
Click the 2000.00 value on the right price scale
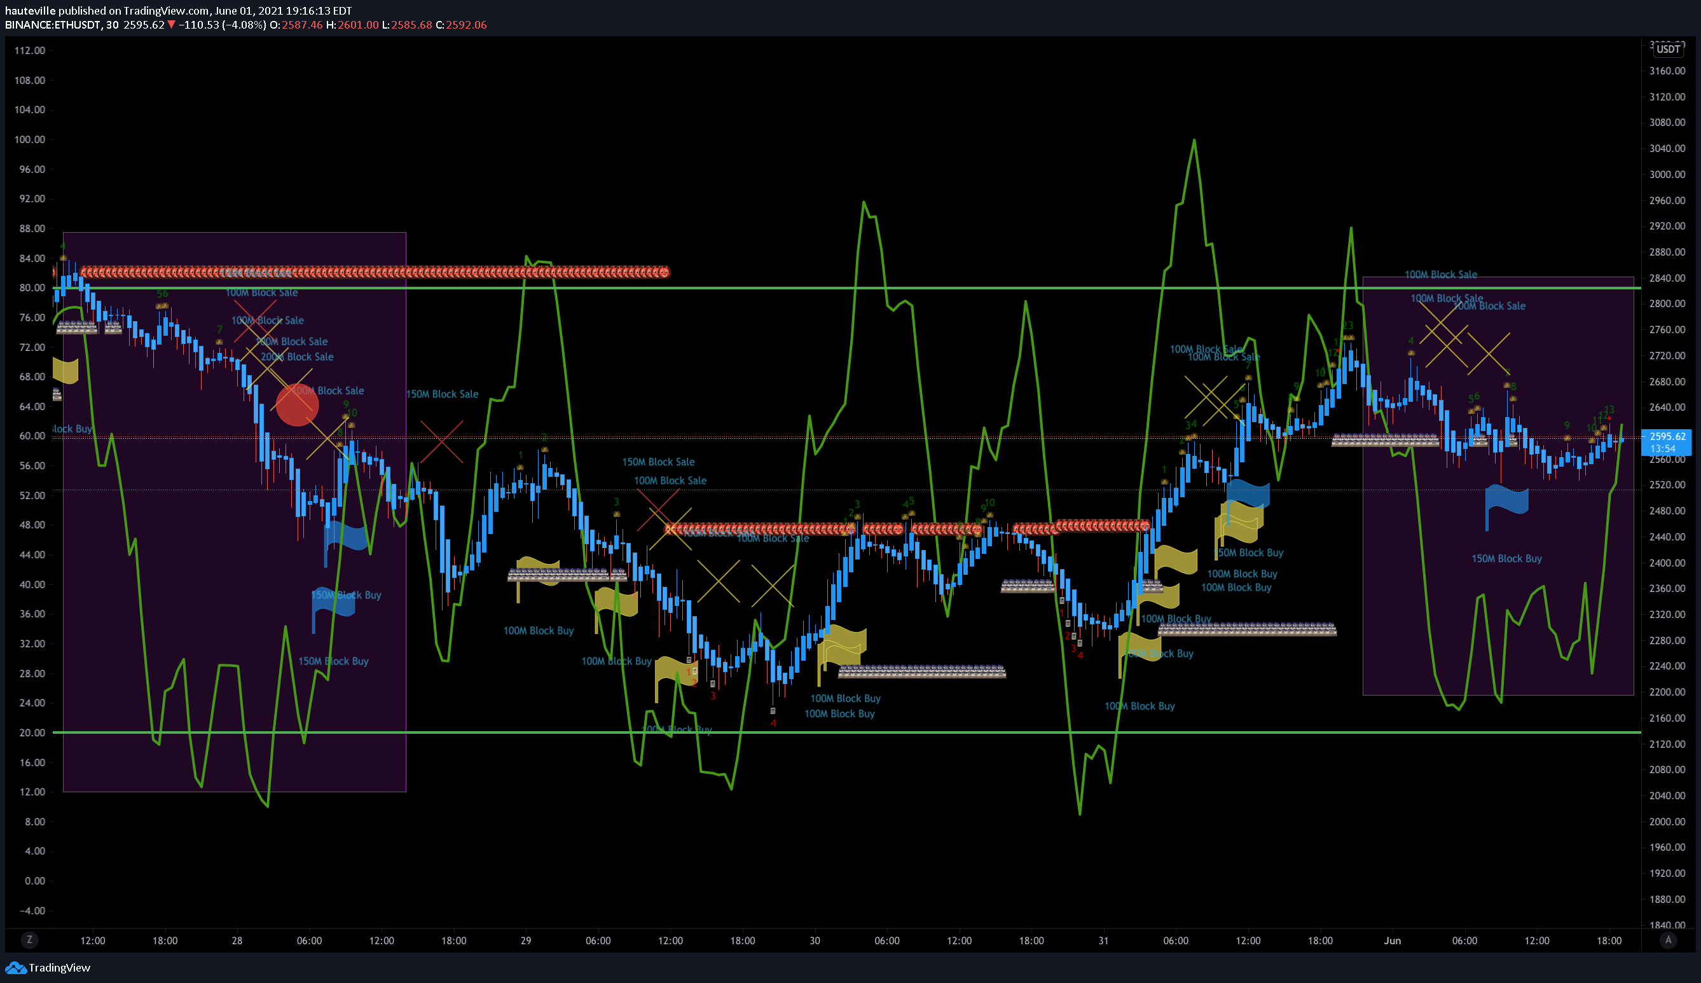(1667, 821)
